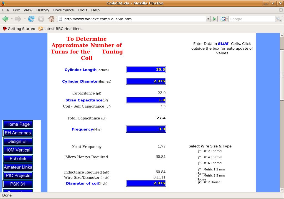Minimize the Firefox window
The image size is (284, 199).
coord(266,3)
